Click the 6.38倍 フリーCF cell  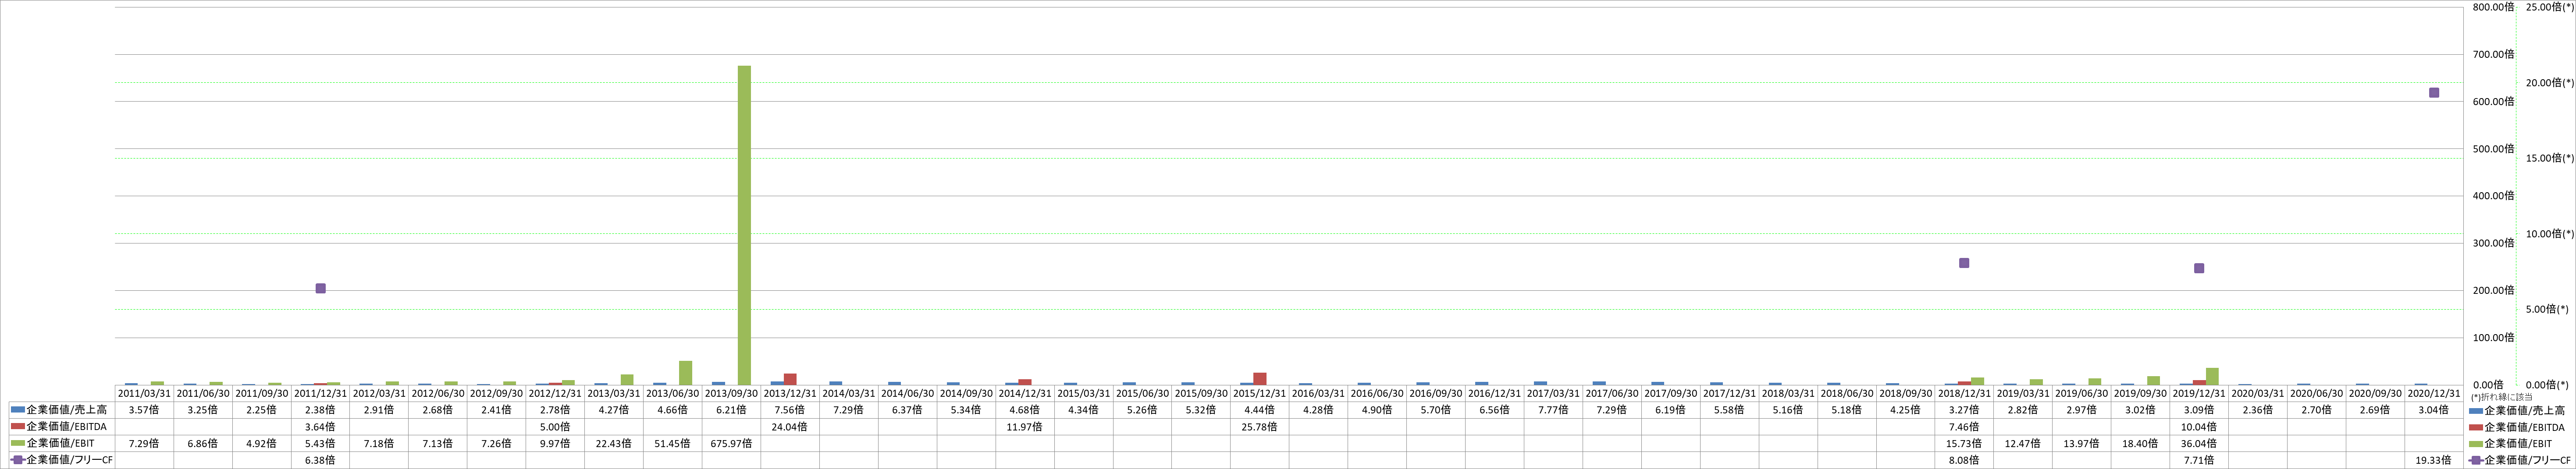[321, 460]
